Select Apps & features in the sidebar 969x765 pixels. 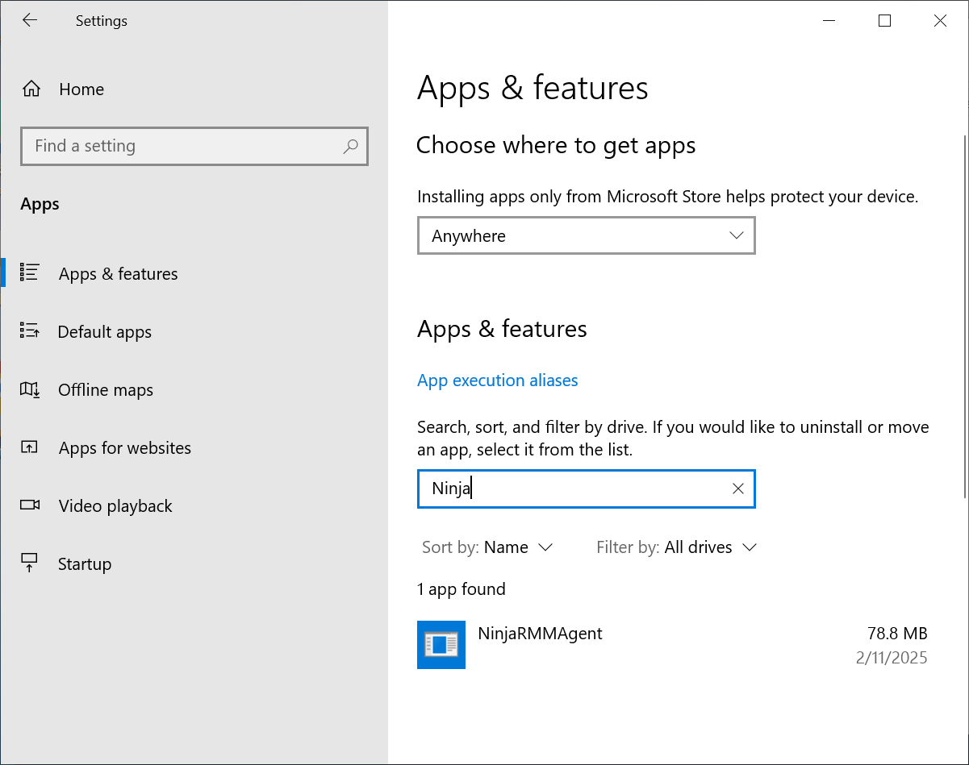coord(194,273)
